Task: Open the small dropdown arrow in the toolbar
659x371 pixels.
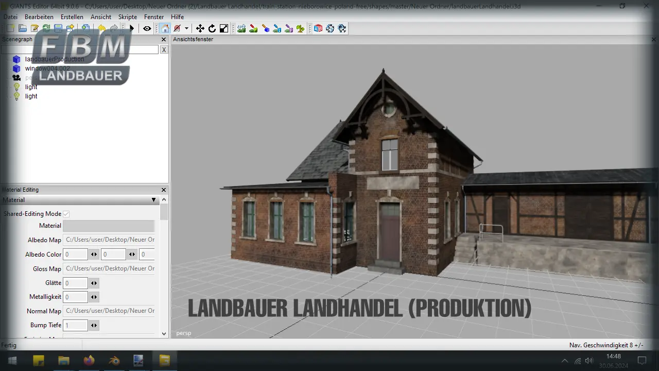Action: tap(186, 28)
